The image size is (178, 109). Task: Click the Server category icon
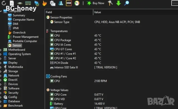[5, 58]
